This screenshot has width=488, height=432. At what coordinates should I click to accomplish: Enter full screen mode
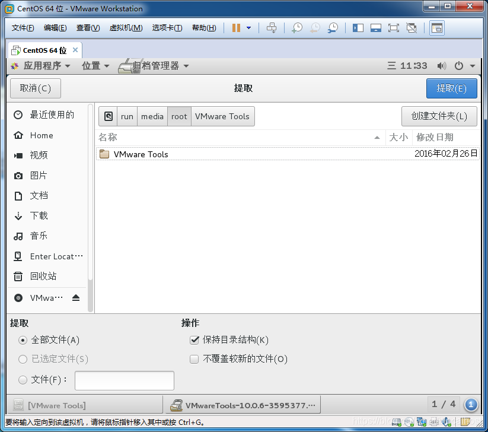393,28
